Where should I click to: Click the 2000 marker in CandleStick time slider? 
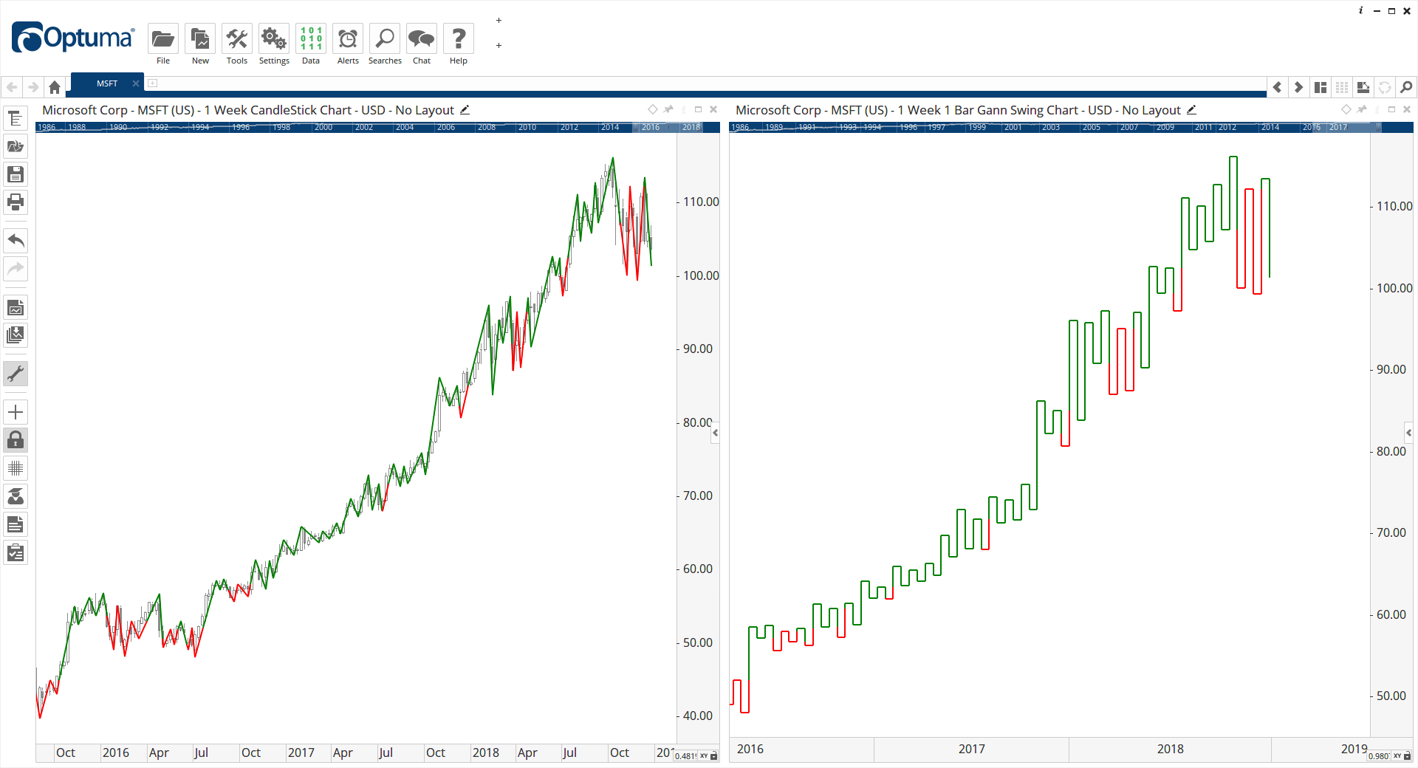coord(323,127)
